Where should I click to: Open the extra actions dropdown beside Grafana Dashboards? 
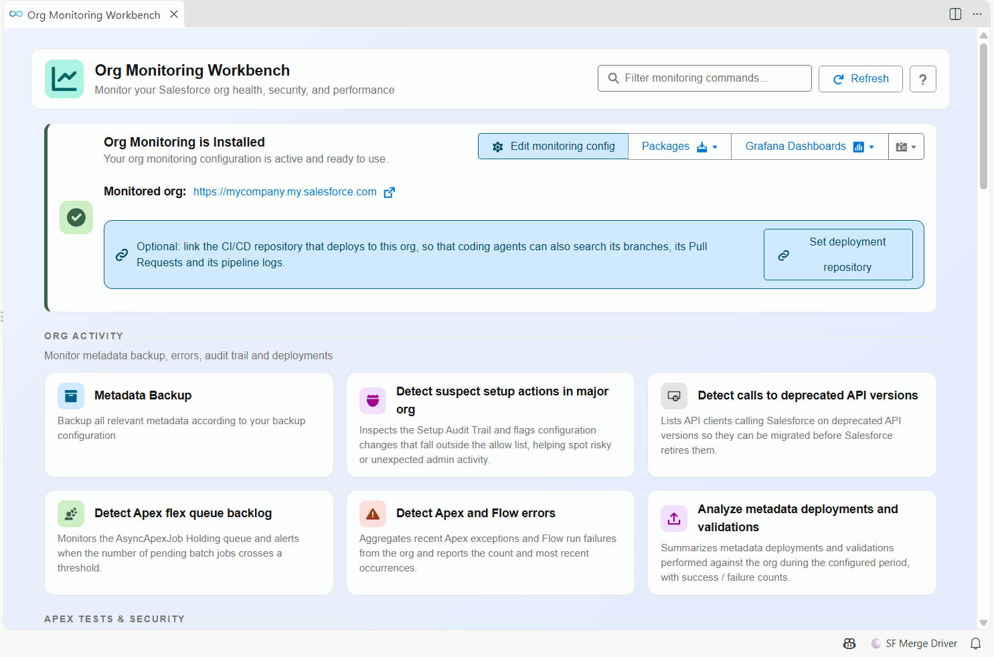click(x=906, y=147)
